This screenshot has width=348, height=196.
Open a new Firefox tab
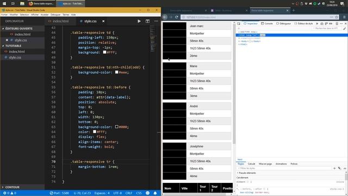point(294,10)
